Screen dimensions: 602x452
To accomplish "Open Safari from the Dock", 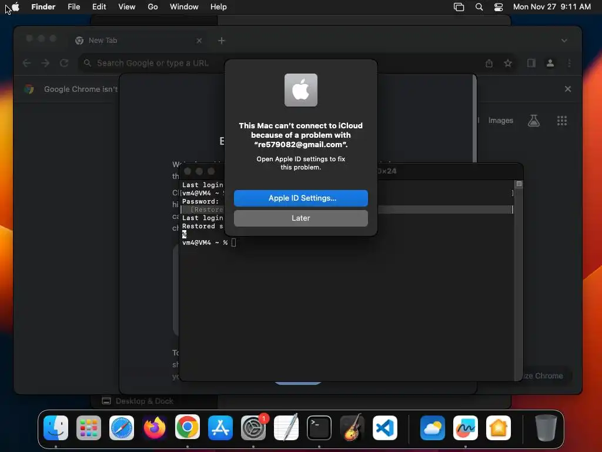I will coord(122,428).
